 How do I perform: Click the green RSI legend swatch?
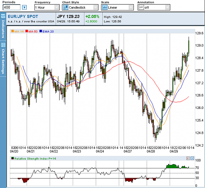pyautogui.click(x=12, y=158)
